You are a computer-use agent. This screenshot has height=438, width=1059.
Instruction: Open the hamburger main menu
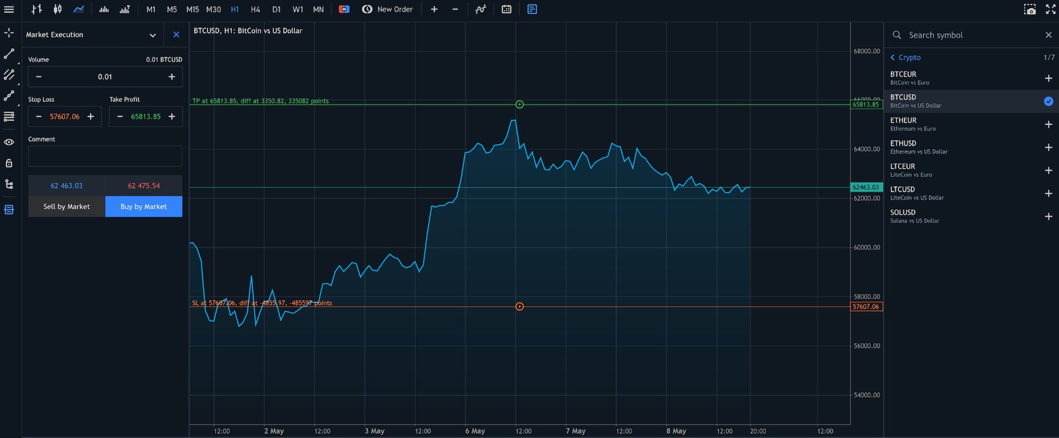coord(9,9)
